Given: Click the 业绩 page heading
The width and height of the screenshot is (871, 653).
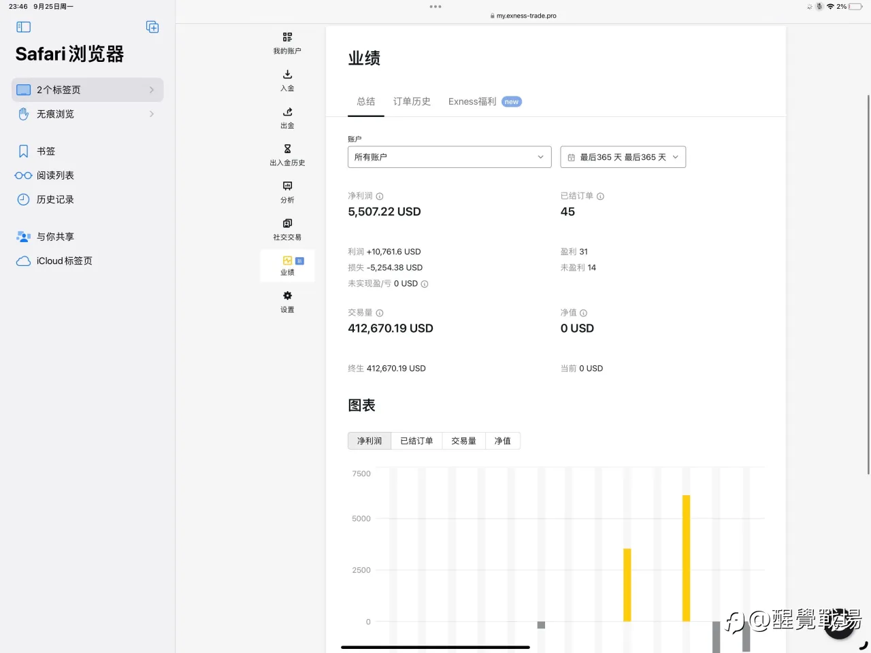Looking at the screenshot, I should pyautogui.click(x=364, y=58).
